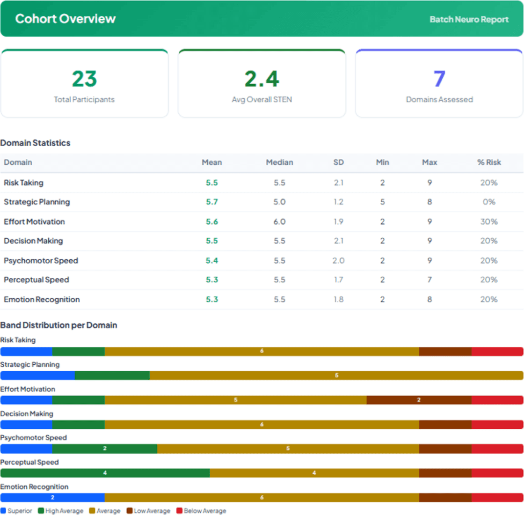Toggle the Average legend item
Screen dimensions: 524x515
pyautogui.click(x=105, y=511)
